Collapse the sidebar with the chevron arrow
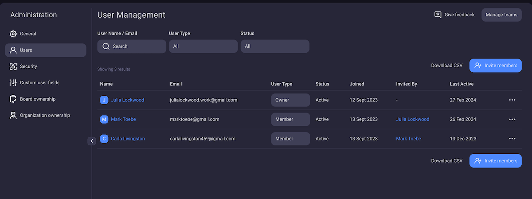Screen dimensions: 532x199 pyautogui.click(x=92, y=141)
